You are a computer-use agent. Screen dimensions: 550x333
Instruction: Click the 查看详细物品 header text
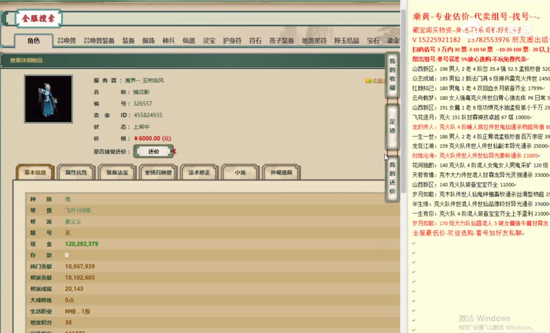pyautogui.click(x=26, y=60)
